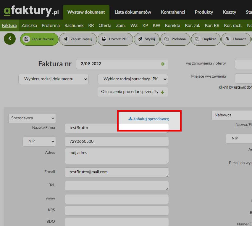Image resolution: width=252 pixels, height=226 pixels.
Task: Open the Nabywca dropdown
Action: [x=234, y=115]
